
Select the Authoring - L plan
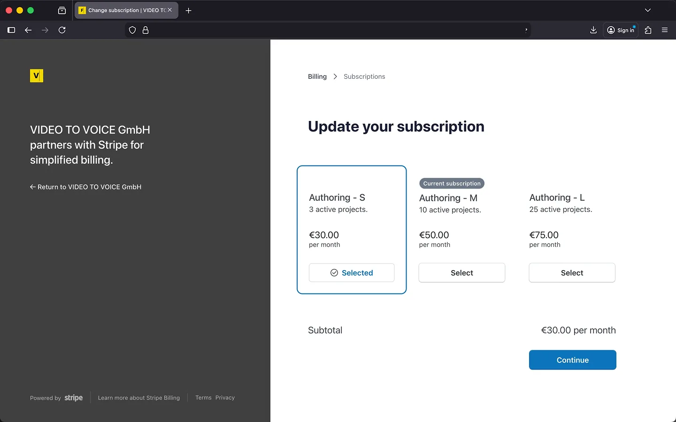pyautogui.click(x=572, y=273)
